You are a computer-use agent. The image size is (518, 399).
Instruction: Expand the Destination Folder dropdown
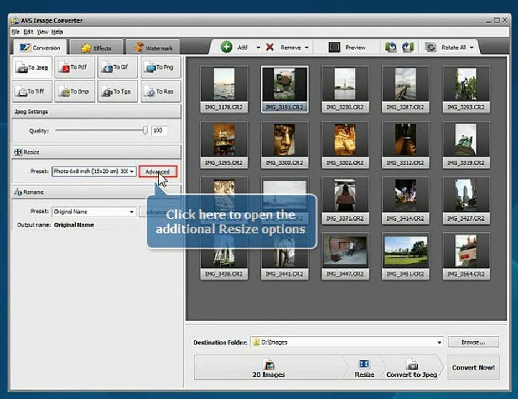(439, 342)
